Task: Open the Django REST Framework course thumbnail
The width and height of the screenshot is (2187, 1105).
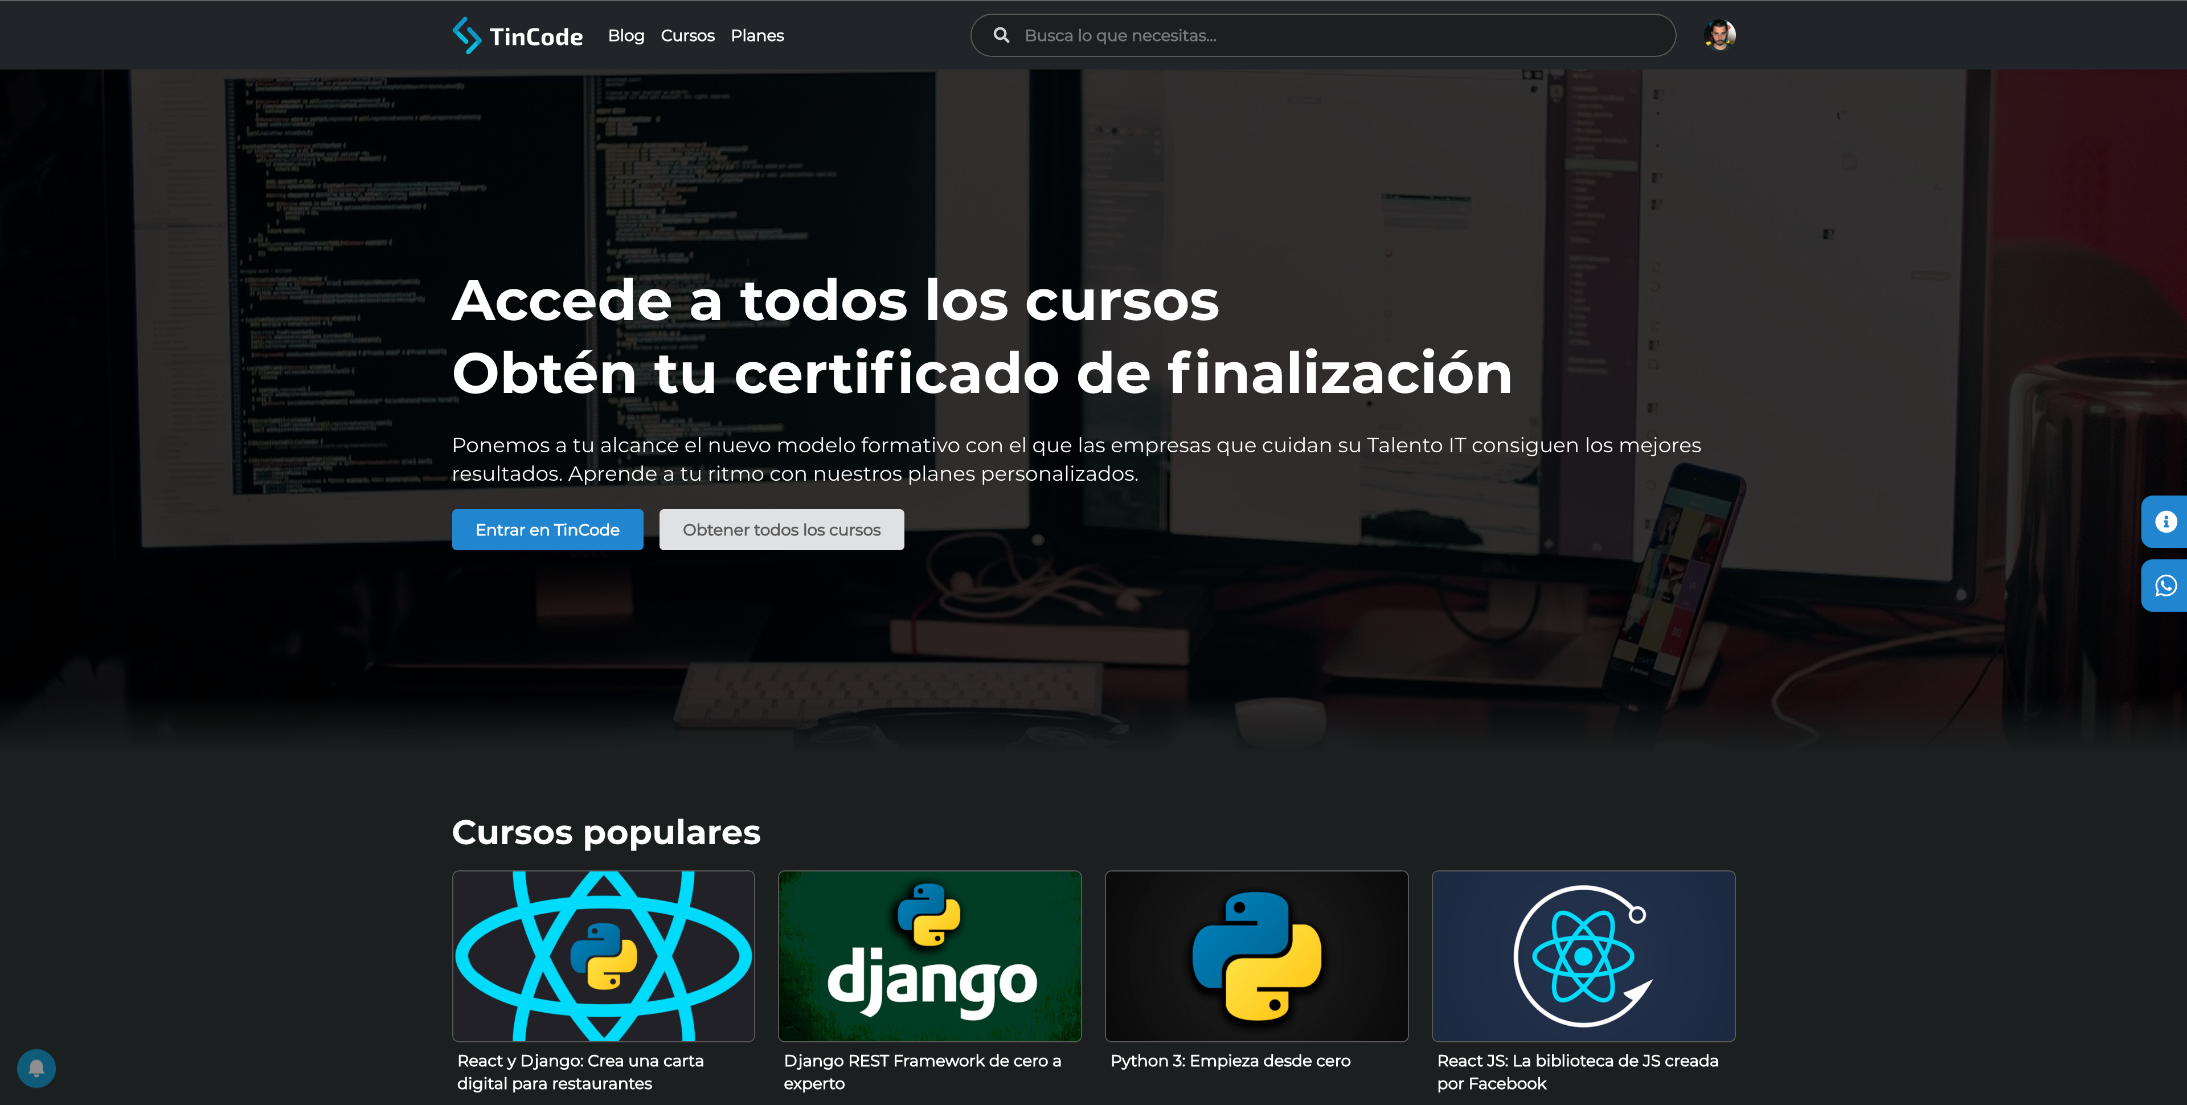Action: pos(929,956)
